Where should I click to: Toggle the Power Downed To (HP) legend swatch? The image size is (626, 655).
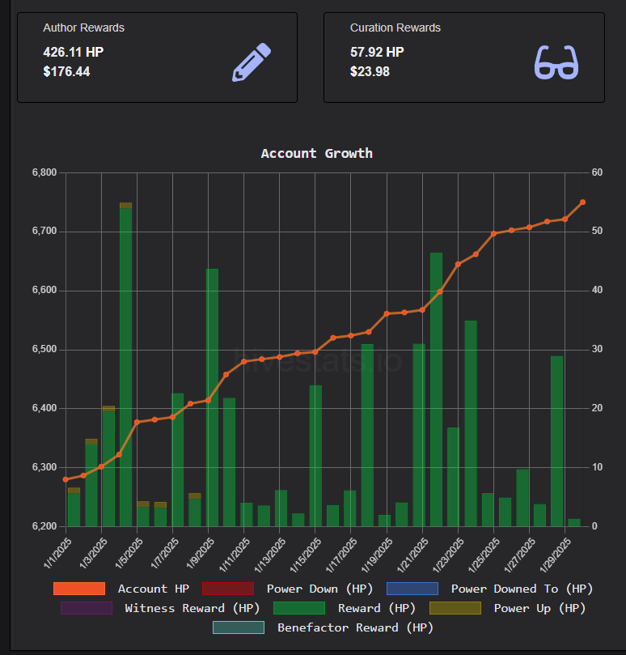coord(412,589)
